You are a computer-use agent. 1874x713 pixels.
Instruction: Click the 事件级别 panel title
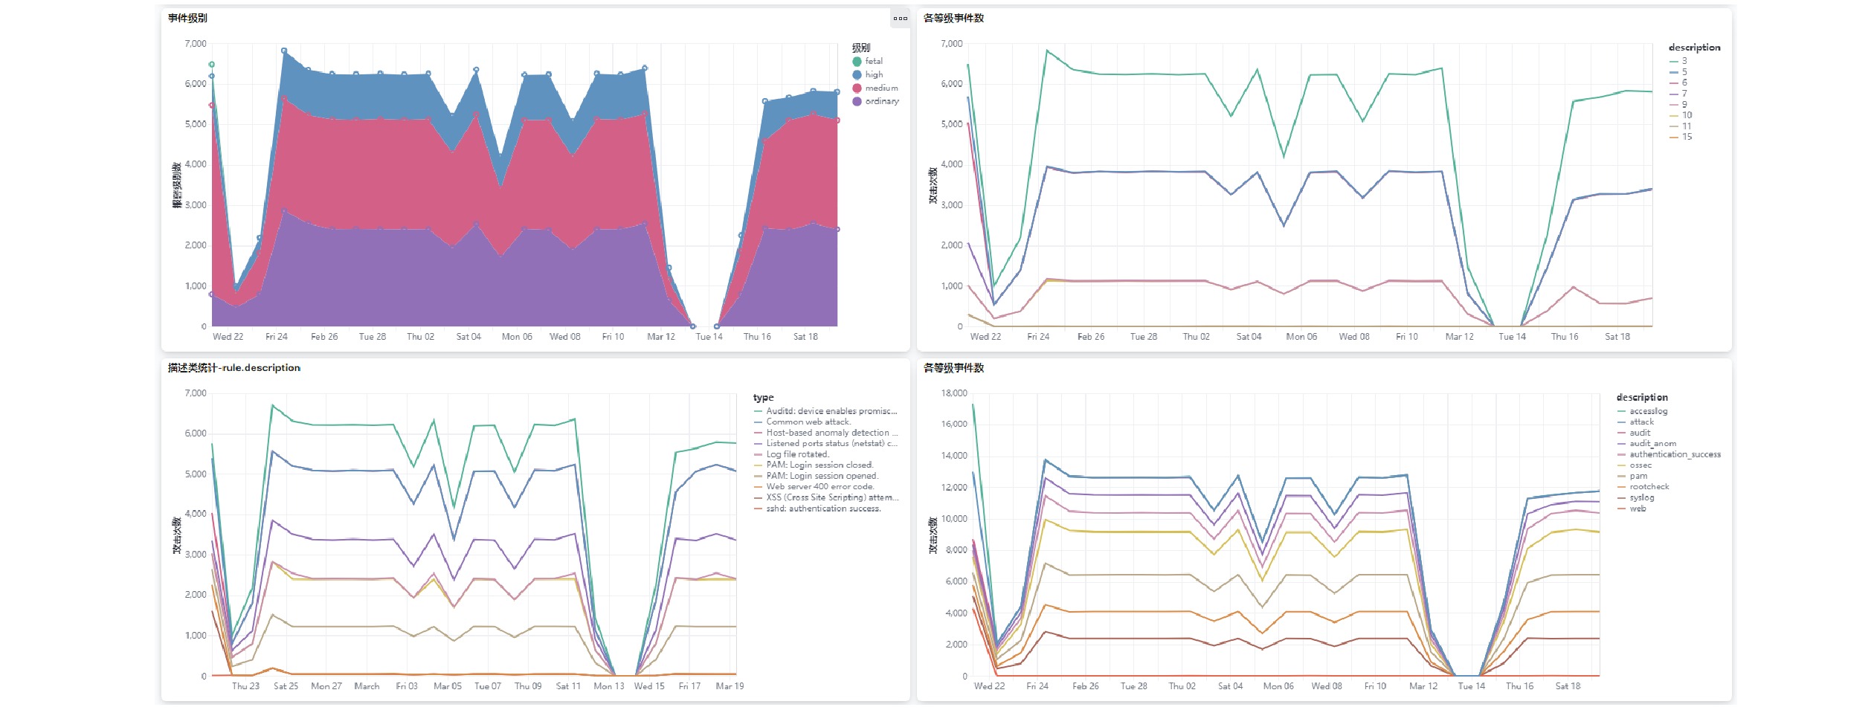pos(187,18)
